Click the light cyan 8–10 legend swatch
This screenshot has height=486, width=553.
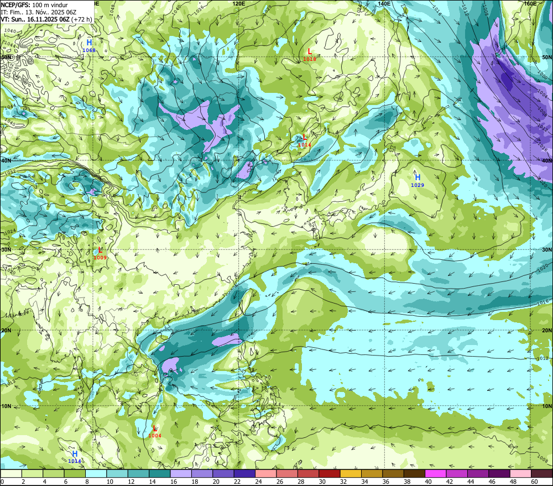(x=96, y=473)
